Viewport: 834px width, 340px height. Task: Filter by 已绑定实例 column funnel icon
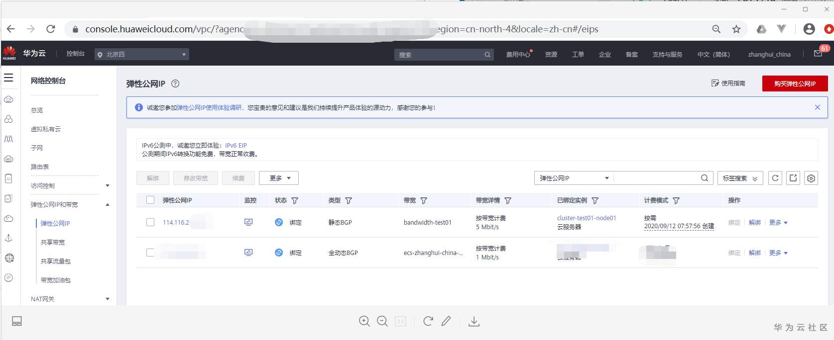[595, 200]
